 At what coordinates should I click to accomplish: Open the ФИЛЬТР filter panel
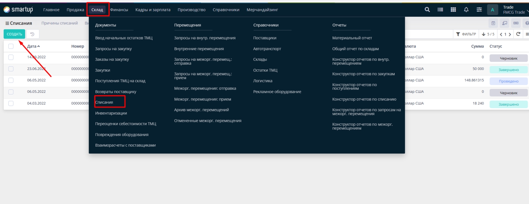(x=466, y=34)
